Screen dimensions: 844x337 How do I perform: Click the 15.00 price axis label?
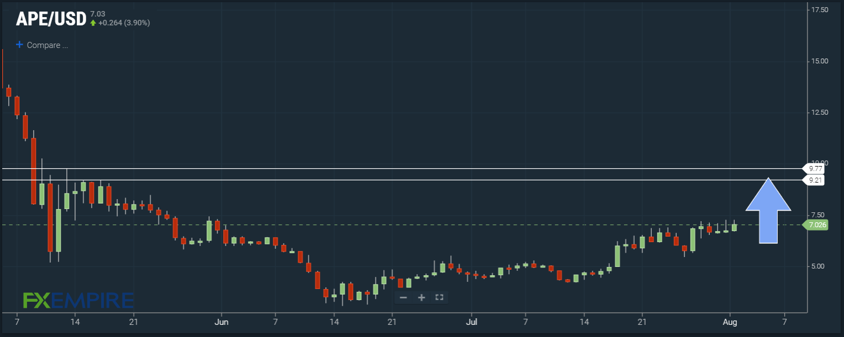[x=820, y=61]
